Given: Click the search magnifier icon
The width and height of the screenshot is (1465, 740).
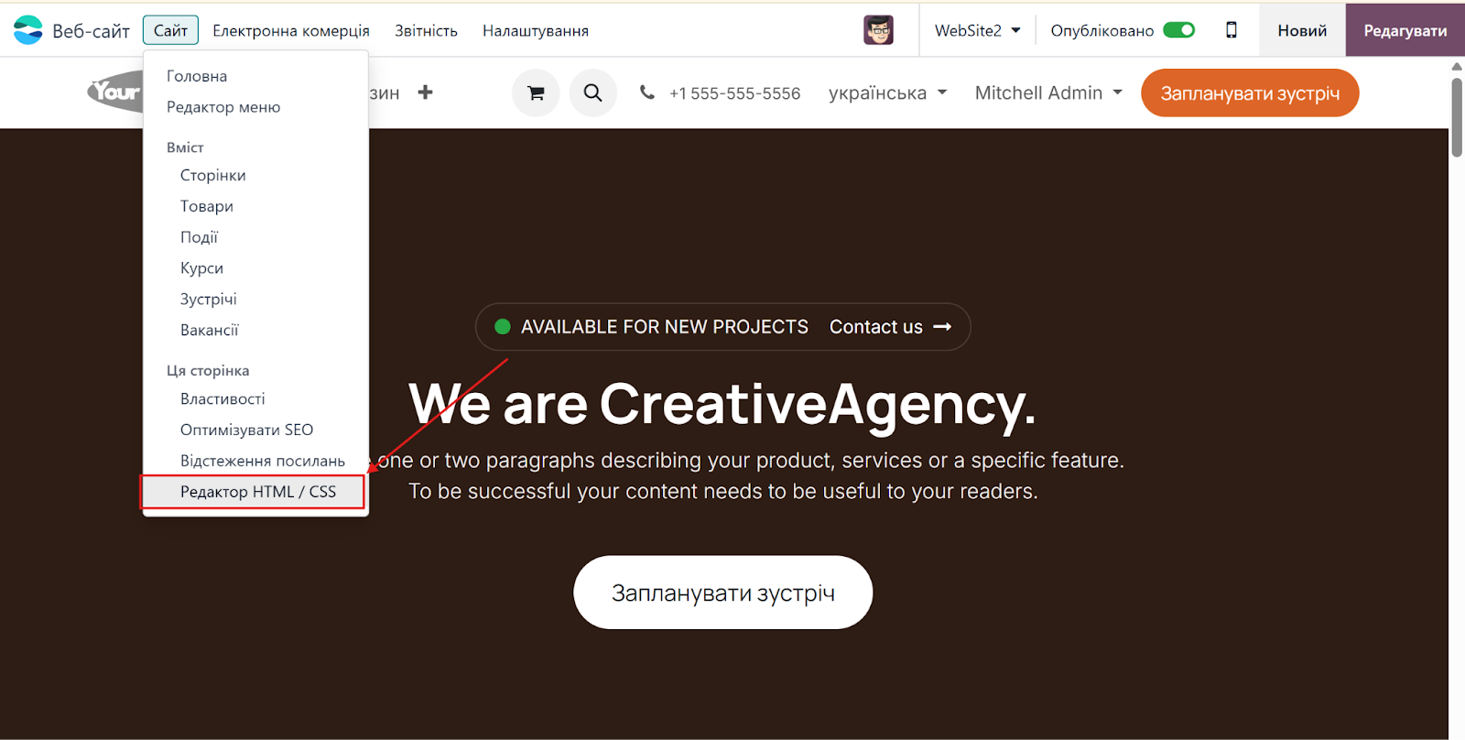Looking at the screenshot, I should point(593,92).
